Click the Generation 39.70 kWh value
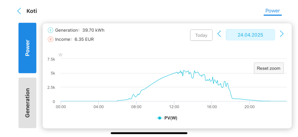The width and height of the screenshot is (298, 137). coord(93,30)
